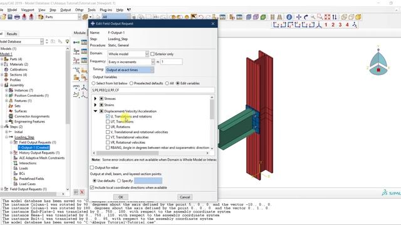Toggle Include local coordinate directions checkbox
401x225 pixels.
coord(92,187)
